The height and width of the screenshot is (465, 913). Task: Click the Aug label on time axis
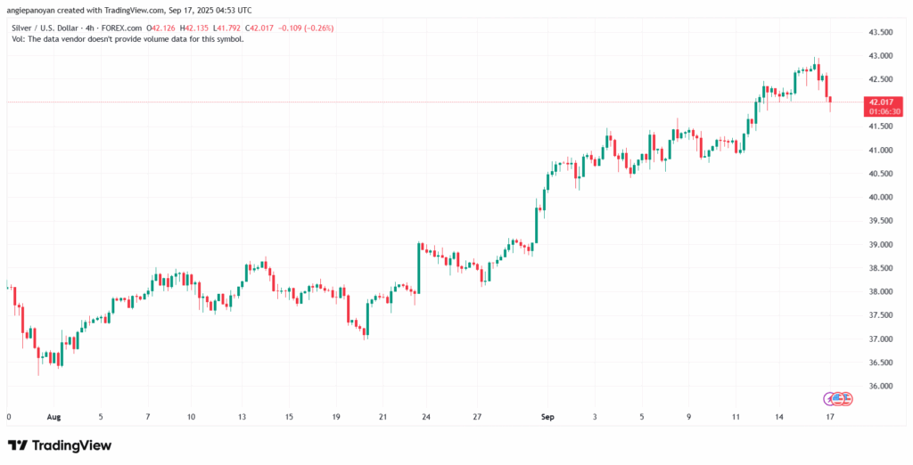tap(52, 416)
